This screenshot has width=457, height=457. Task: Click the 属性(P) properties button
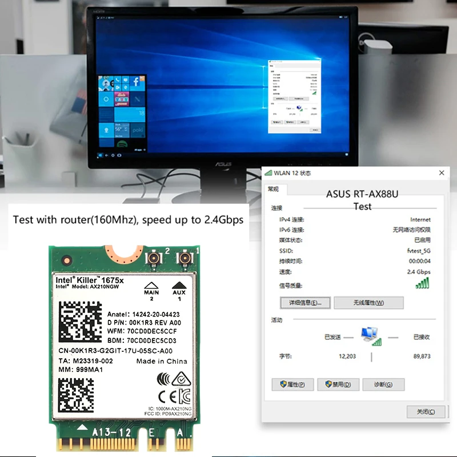(x=292, y=384)
